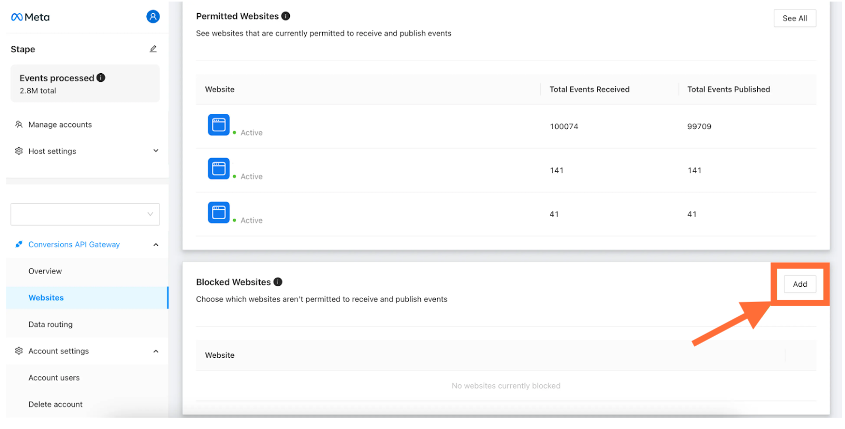Click the Meta logo
The image size is (845, 429).
click(x=30, y=17)
